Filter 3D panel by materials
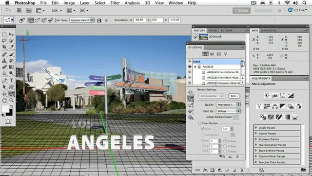Viewport: 312px width, 176px height. [x=219, y=54]
